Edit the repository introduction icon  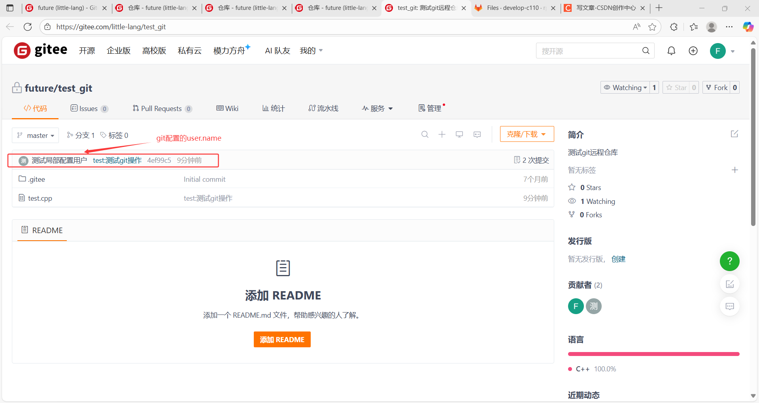(x=734, y=134)
